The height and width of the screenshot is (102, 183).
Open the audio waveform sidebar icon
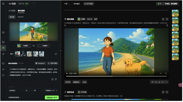click(x=3, y=54)
